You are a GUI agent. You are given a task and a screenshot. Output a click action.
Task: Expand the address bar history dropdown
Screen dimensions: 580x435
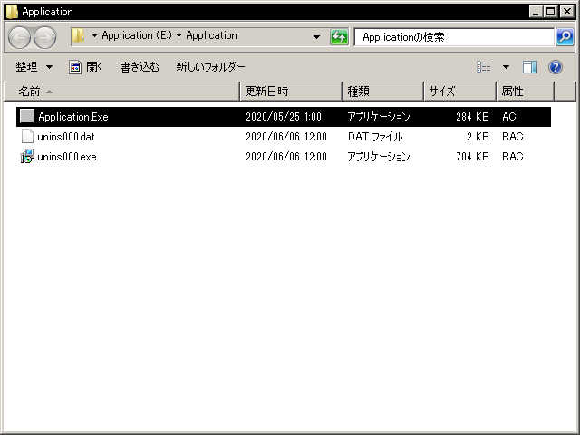[316, 37]
